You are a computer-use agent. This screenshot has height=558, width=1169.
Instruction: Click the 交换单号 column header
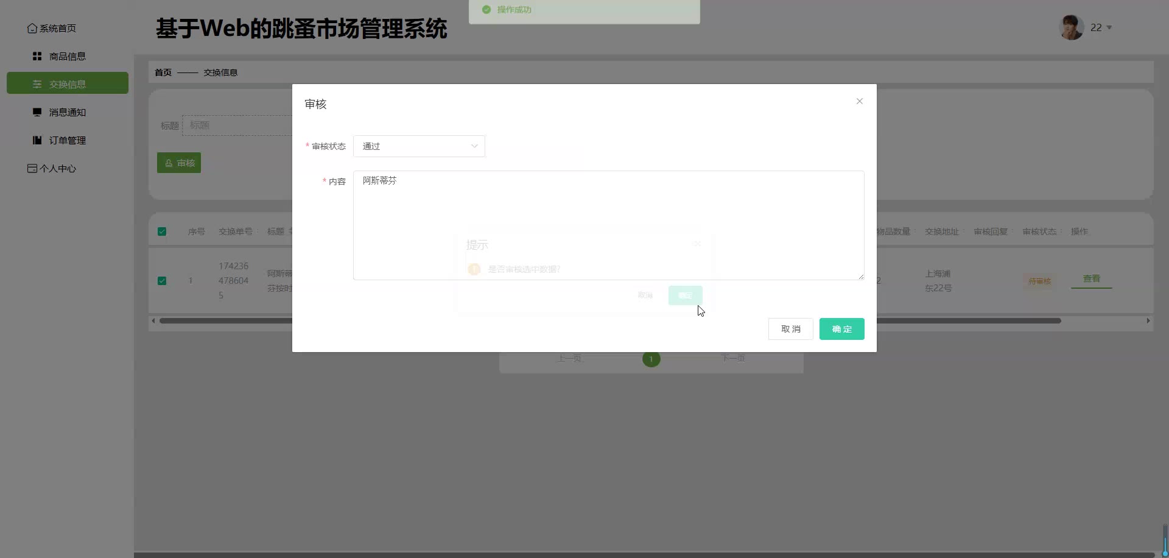click(x=236, y=231)
